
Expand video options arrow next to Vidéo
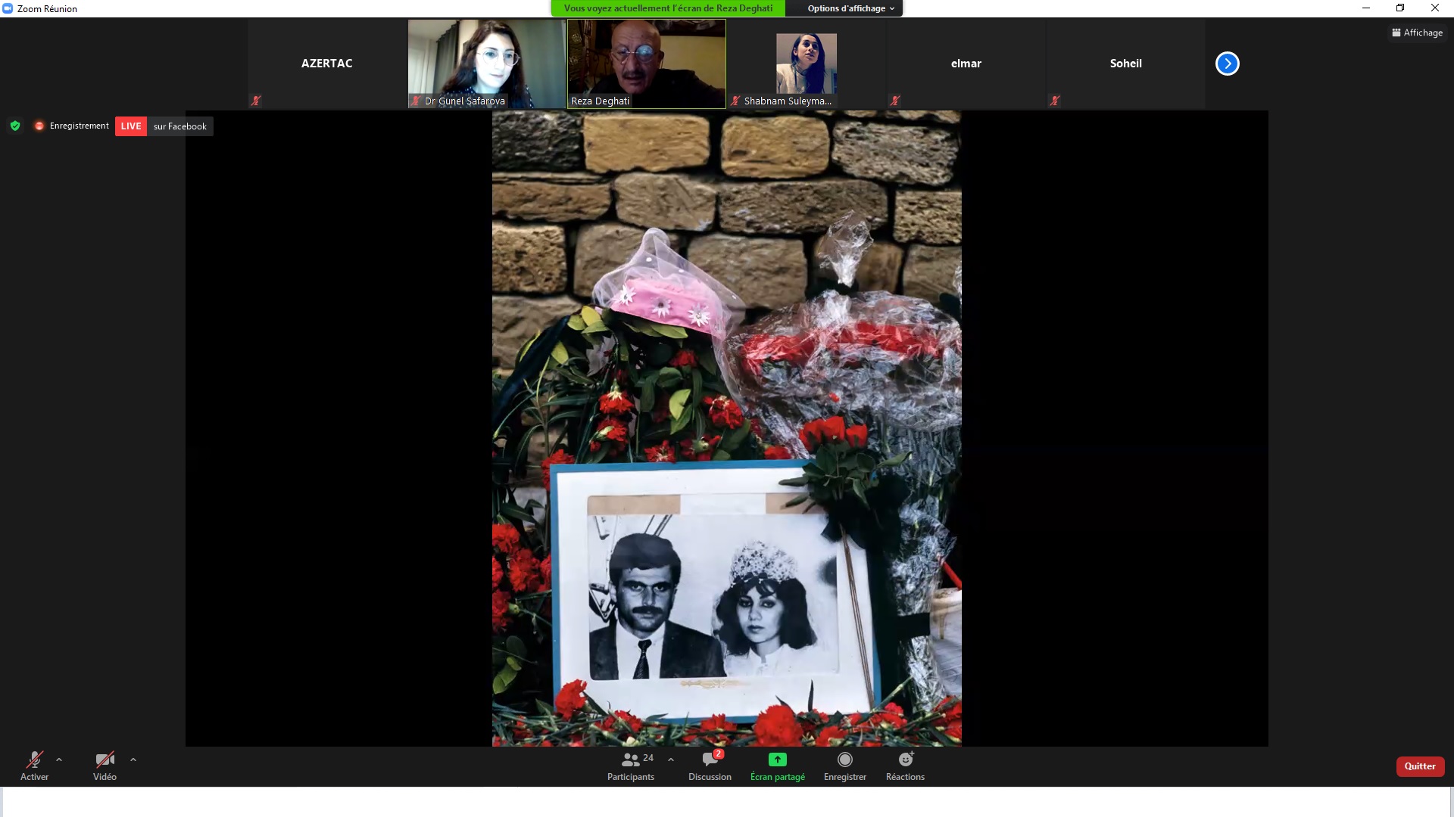(x=133, y=760)
